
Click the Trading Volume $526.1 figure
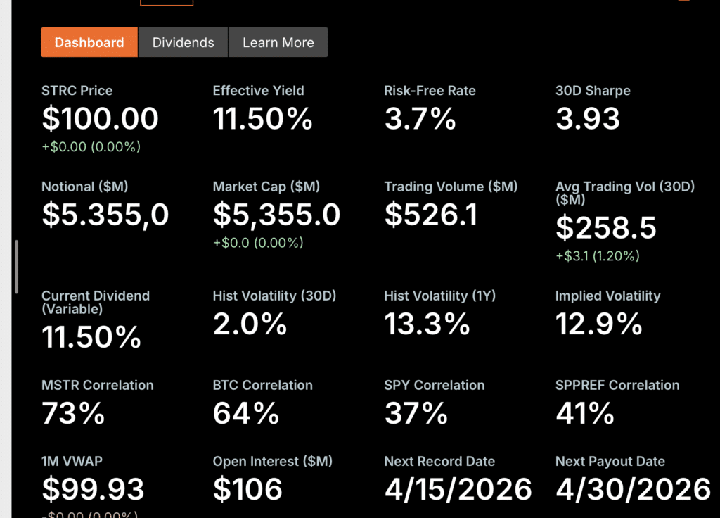point(431,215)
